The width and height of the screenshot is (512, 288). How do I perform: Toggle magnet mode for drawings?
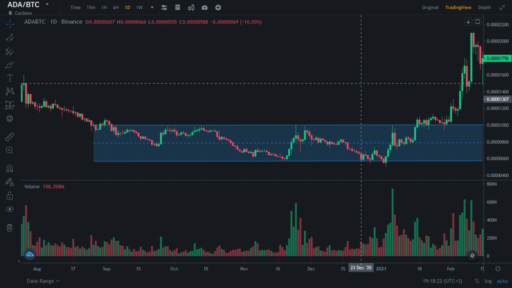coord(9,169)
